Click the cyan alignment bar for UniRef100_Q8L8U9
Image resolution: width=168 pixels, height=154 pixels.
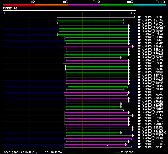(95, 17)
